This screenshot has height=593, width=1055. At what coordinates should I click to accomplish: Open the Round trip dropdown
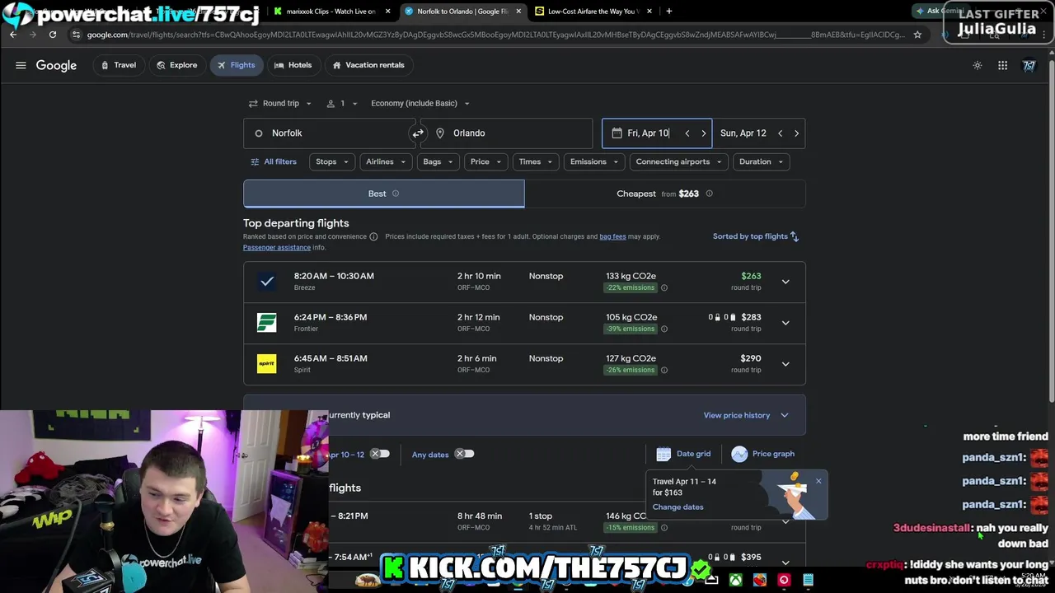[280, 103]
